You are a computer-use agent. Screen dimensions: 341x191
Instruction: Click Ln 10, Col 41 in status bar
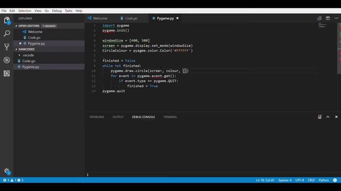265,180
